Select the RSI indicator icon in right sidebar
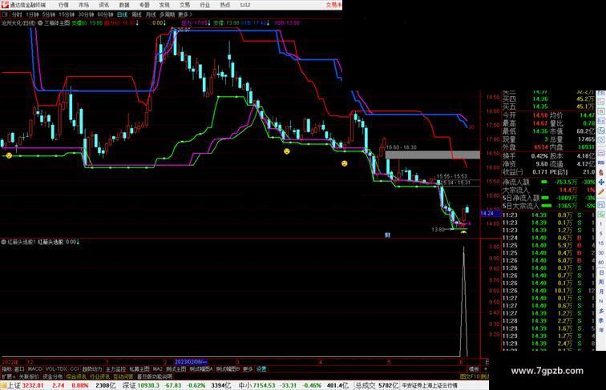 (x=601, y=163)
